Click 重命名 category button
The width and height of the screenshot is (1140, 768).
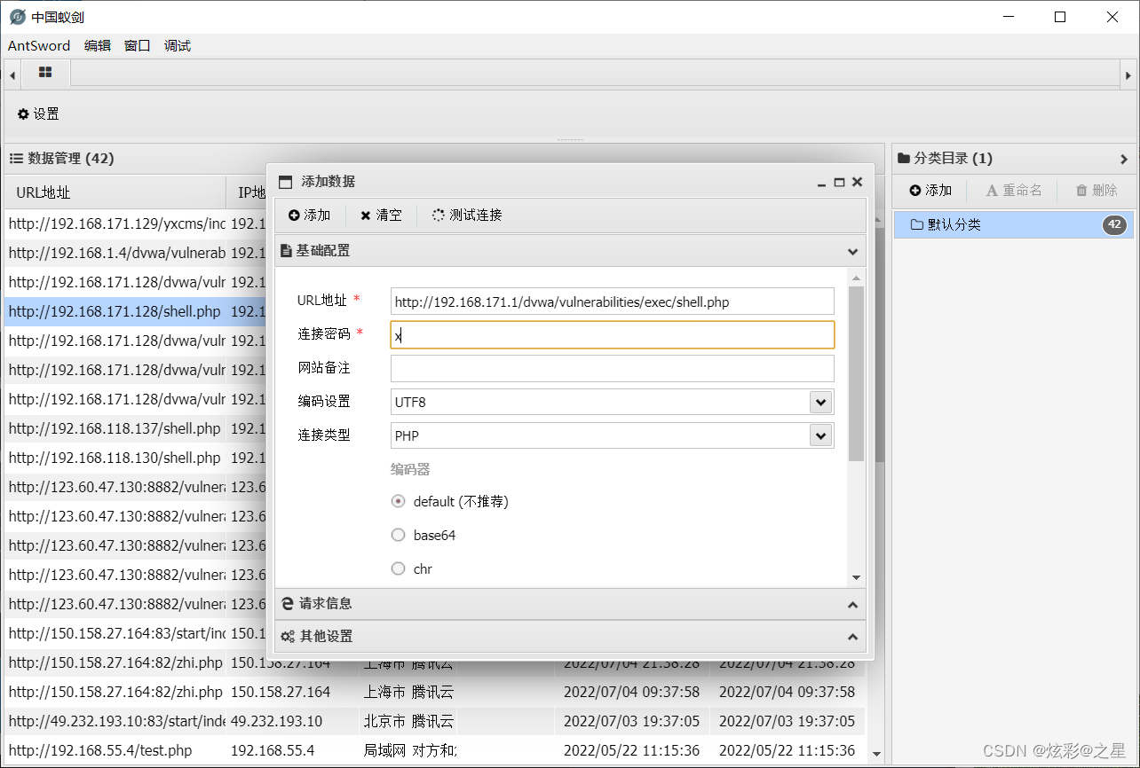pyautogui.click(x=1014, y=190)
